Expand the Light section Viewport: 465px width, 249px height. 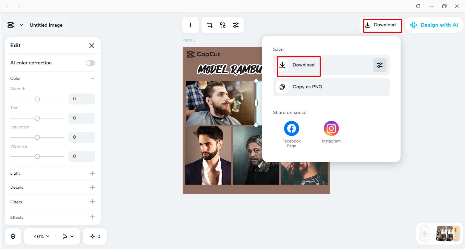pyautogui.click(x=93, y=173)
